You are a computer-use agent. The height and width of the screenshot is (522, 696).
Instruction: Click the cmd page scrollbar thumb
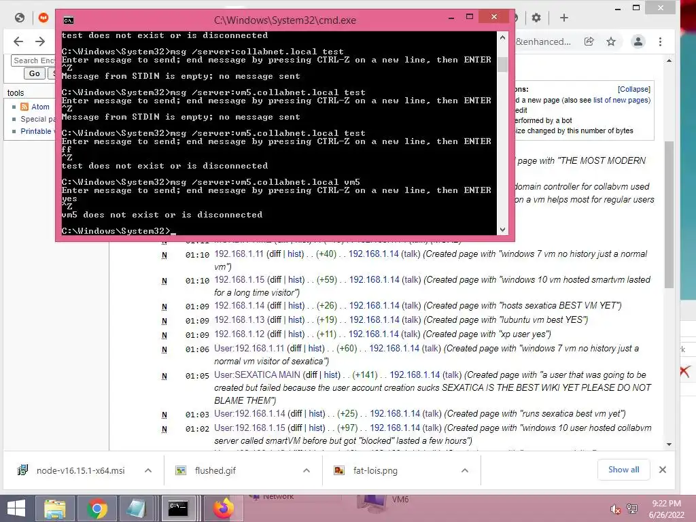pos(502,65)
